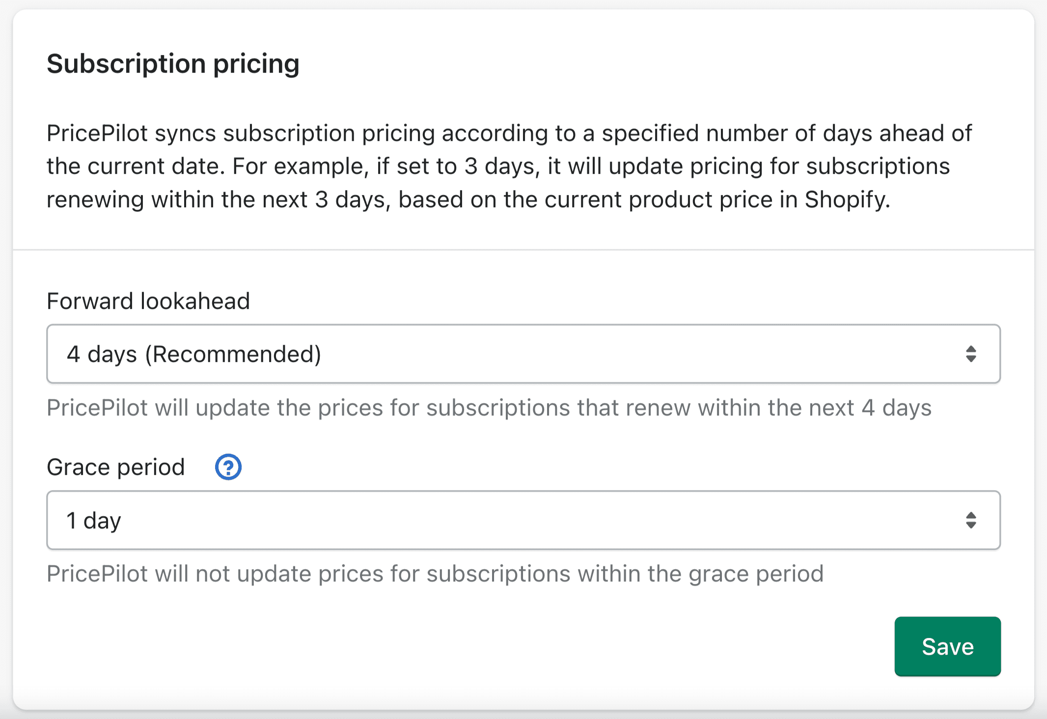This screenshot has width=1047, height=719.
Task: Click the down arrow in Grace period select
Action: pos(971,525)
